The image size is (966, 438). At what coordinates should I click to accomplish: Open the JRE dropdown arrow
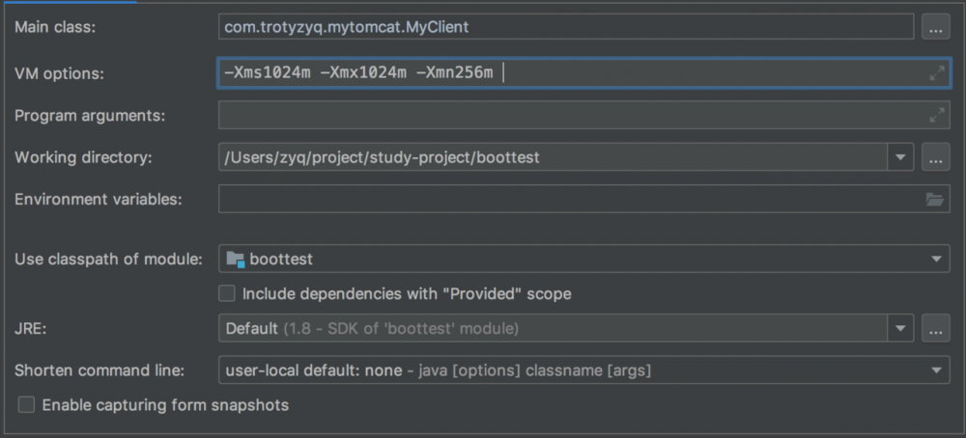(x=900, y=328)
